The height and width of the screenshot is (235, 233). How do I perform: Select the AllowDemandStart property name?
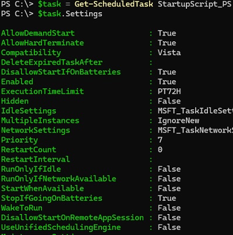pos(38,33)
